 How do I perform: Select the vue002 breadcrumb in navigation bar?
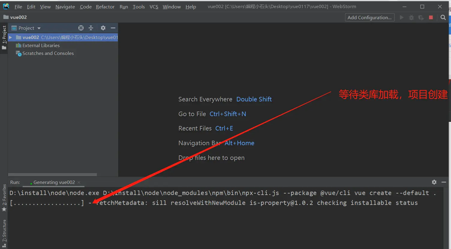tap(15, 17)
